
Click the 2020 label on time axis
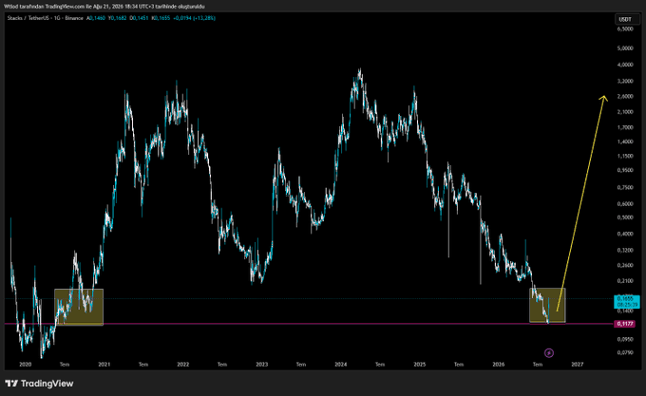click(26, 365)
